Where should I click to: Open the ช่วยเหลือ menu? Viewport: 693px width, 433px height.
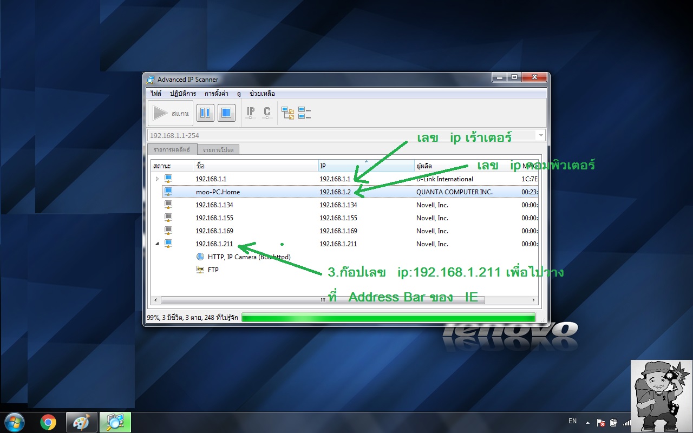click(x=262, y=94)
